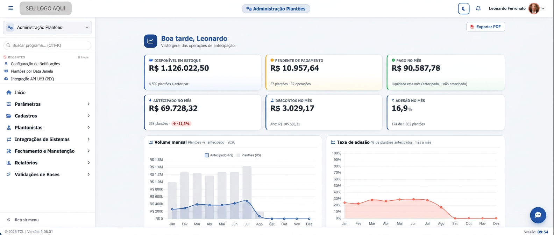
Task: Open the Administração Plantões module dropdown
Action: 47,27
